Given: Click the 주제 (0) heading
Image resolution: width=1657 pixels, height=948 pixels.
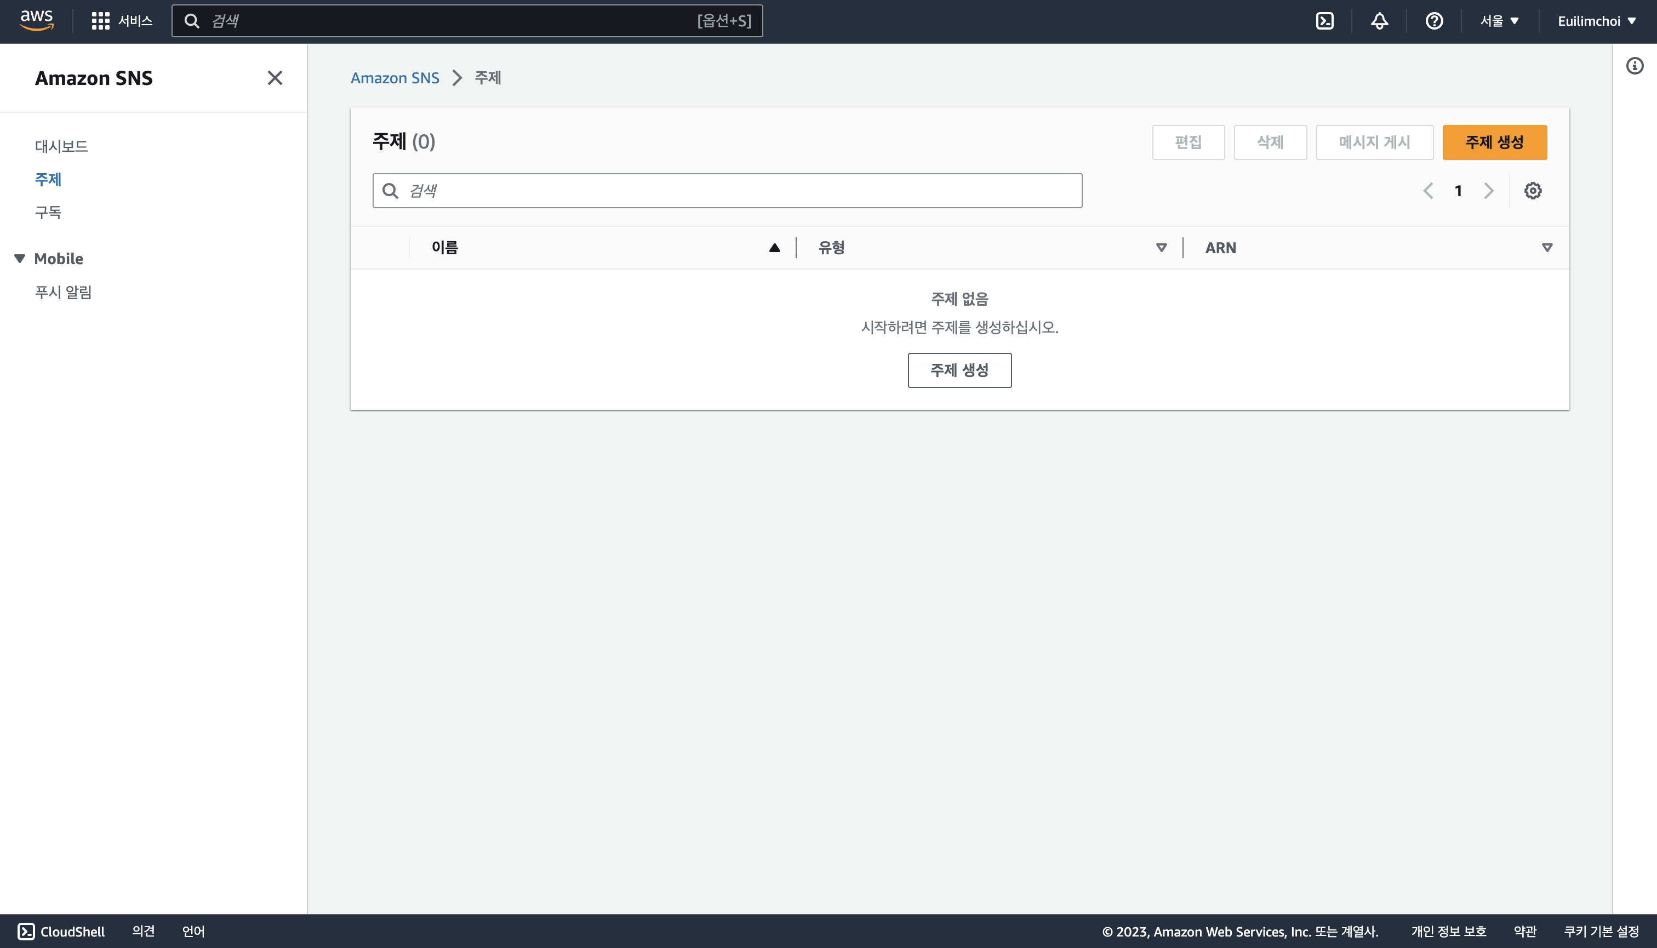Looking at the screenshot, I should tap(404, 141).
